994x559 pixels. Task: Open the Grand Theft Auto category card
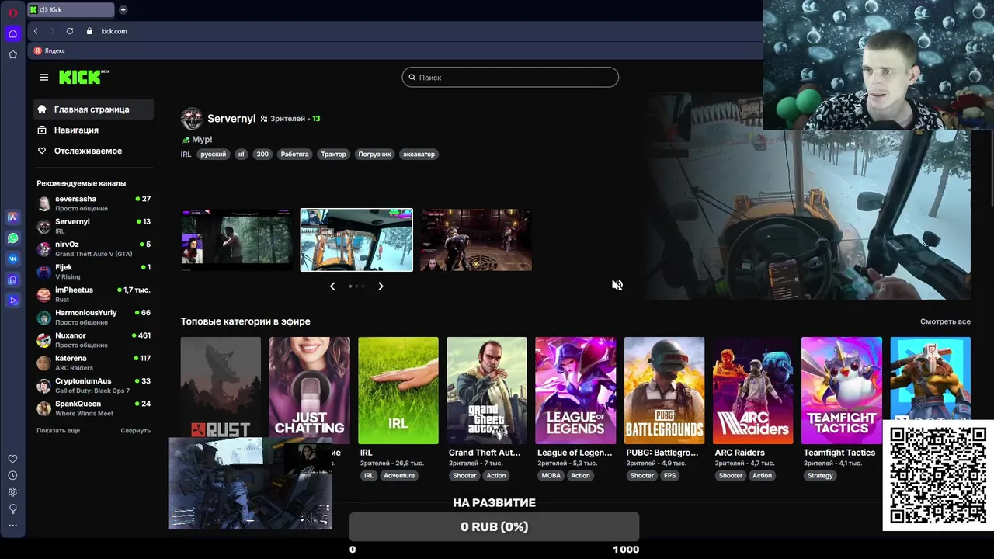pyautogui.click(x=487, y=391)
